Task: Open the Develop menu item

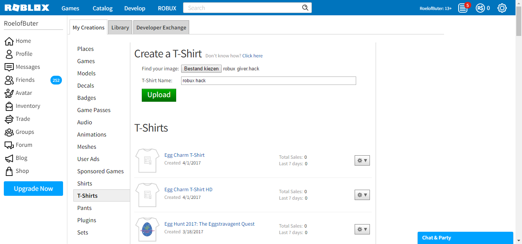Action: pyautogui.click(x=135, y=8)
